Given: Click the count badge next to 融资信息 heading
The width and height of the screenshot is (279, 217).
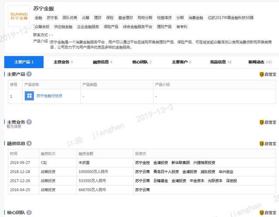Looking at the screenshot, I should 29,143.
